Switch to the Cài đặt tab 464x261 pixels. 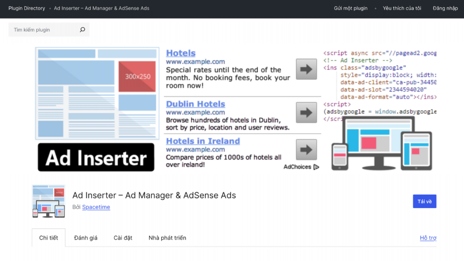122,237
